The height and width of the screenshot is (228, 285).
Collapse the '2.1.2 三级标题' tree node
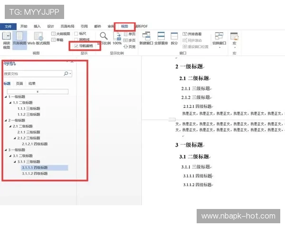pos(15,138)
